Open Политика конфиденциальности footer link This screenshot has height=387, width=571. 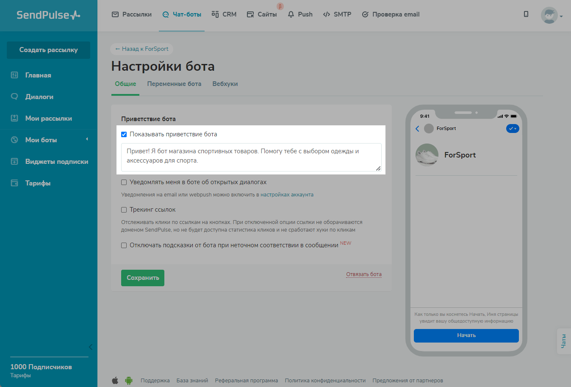click(325, 381)
